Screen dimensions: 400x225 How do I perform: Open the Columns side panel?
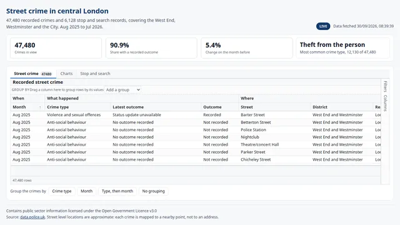point(385,103)
